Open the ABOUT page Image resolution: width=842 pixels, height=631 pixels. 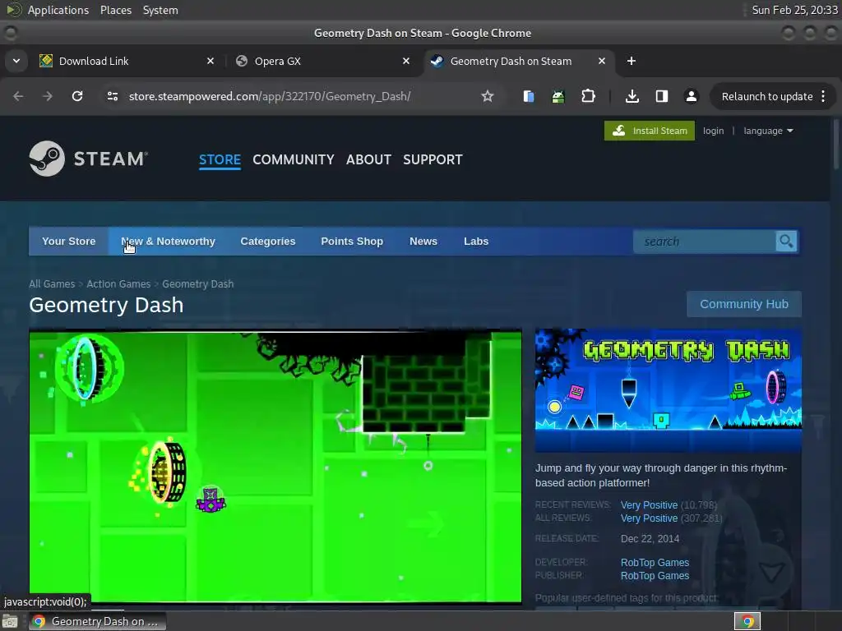tap(368, 159)
